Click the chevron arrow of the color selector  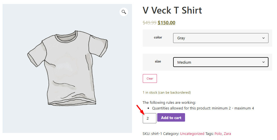(263, 38)
